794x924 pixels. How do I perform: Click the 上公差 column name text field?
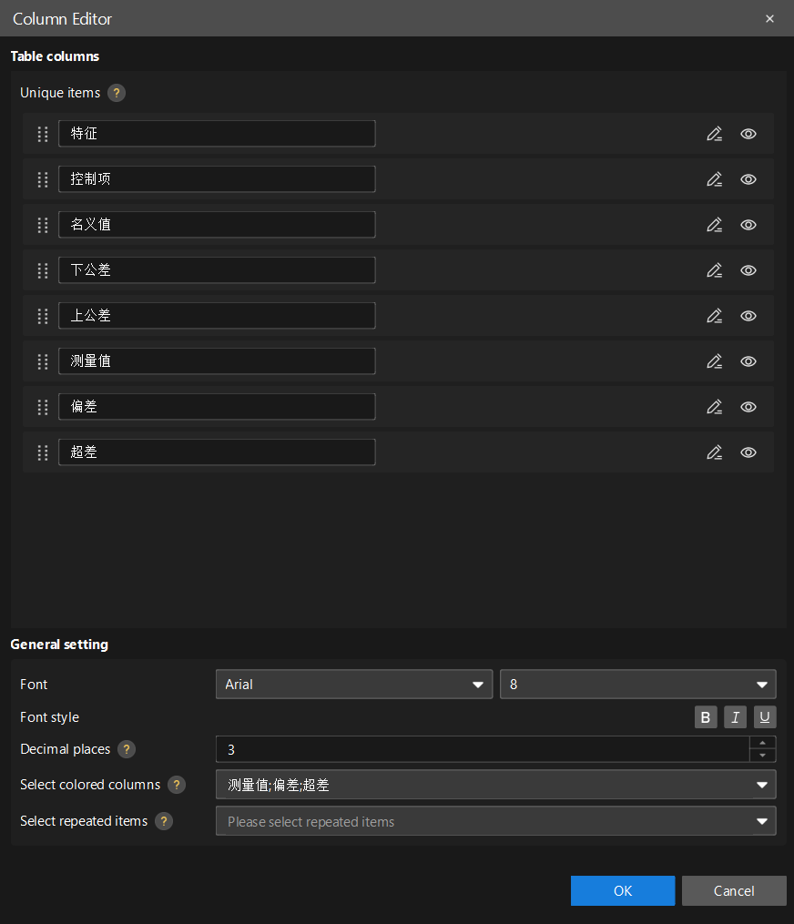(217, 315)
